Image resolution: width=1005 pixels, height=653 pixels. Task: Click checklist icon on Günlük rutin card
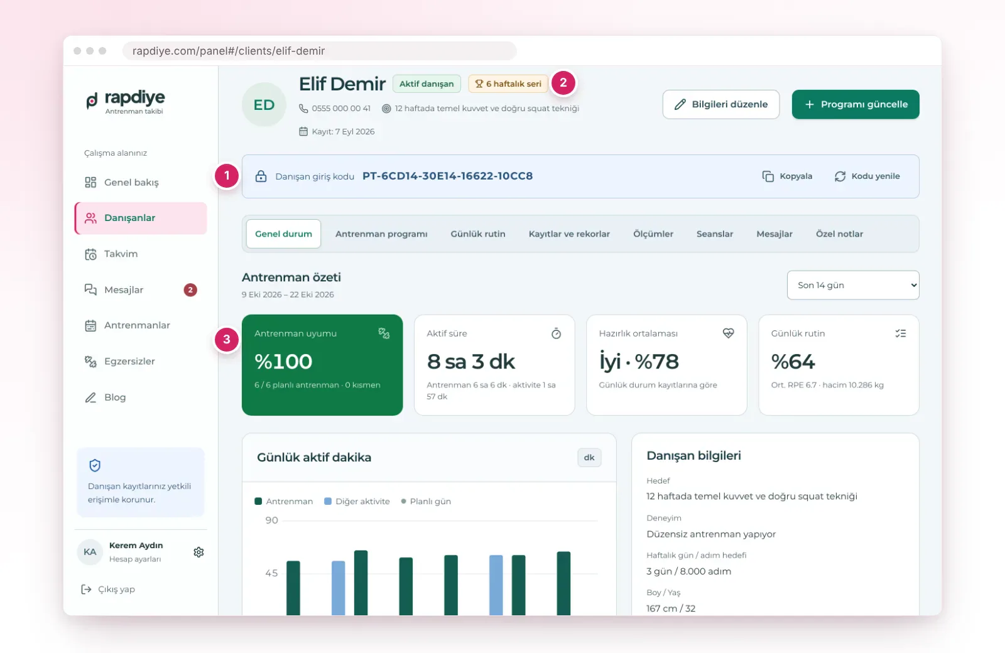pyautogui.click(x=901, y=333)
